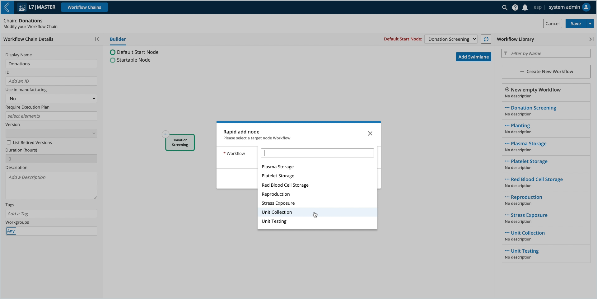Click ellipsis icon next to Platelet Storage library item
This screenshot has width=597, height=299.
pos(507,161)
